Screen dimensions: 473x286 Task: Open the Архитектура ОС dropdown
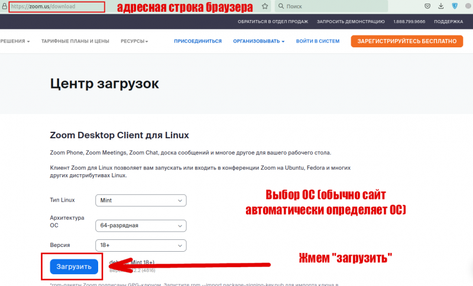pyautogui.click(x=141, y=226)
